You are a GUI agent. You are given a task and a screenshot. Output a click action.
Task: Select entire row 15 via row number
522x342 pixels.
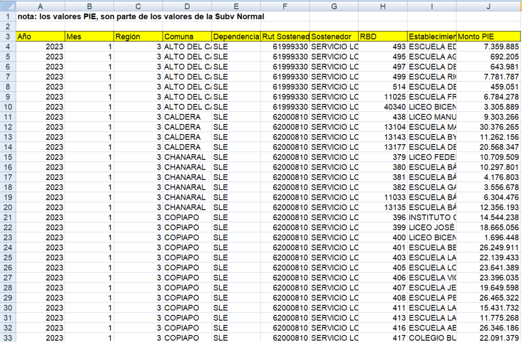(x=8, y=157)
